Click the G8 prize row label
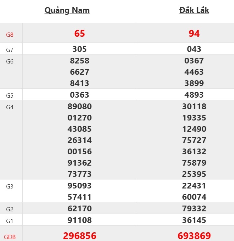 (10, 34)
